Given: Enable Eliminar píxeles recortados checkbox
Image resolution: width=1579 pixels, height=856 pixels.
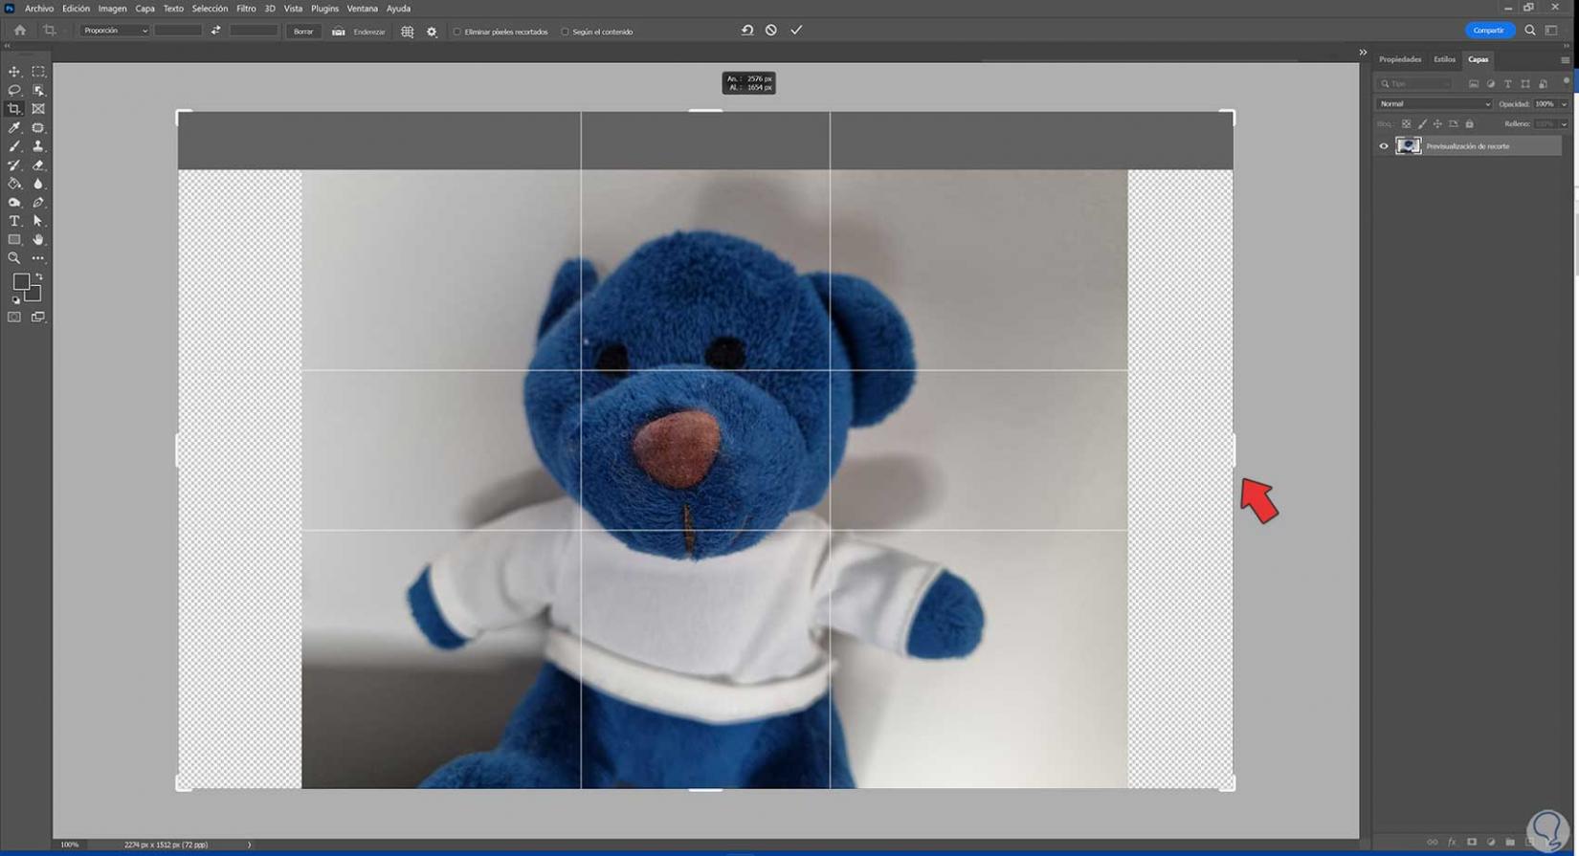Looking at the screenshot, I should click(457, 32).
